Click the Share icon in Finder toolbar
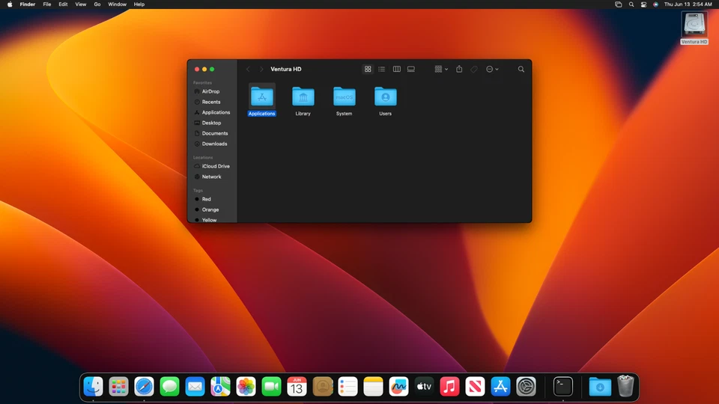 (x=459, y=69)
